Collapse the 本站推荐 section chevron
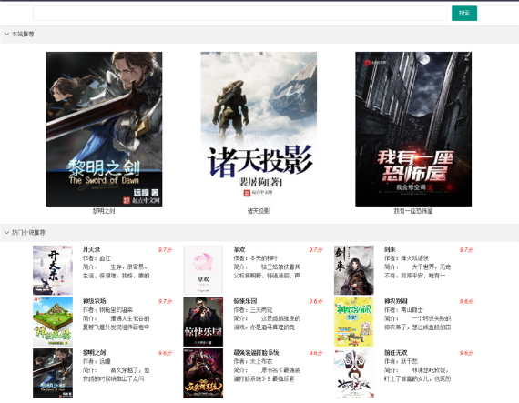Screen dimensions: 519x403 [6, 34]
